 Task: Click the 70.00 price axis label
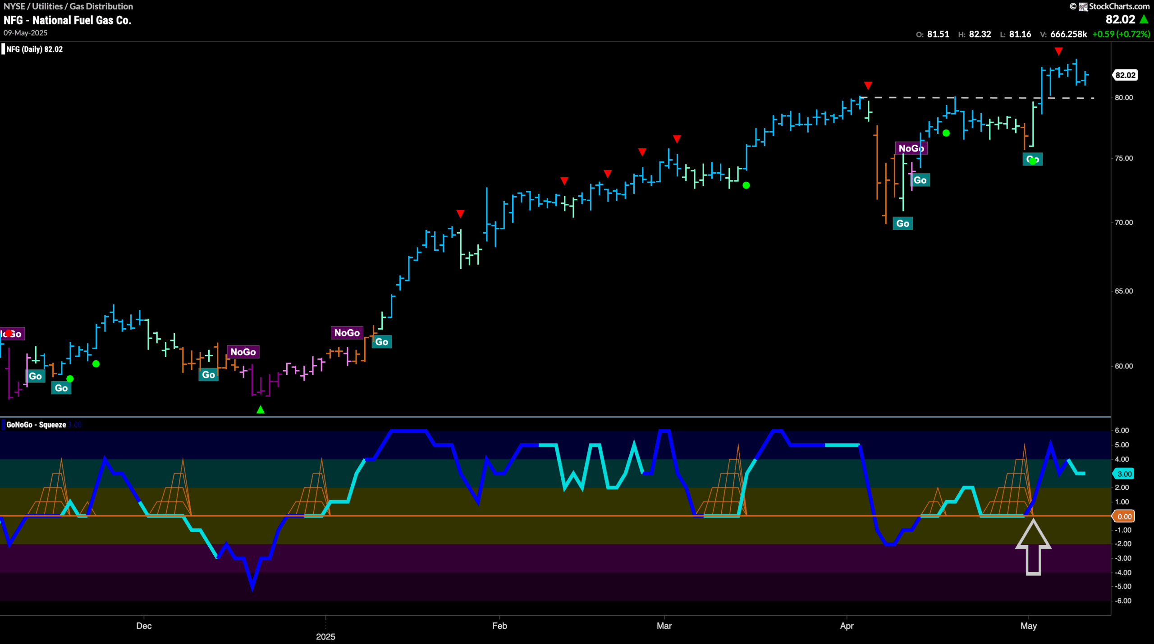coord(1124,222)
